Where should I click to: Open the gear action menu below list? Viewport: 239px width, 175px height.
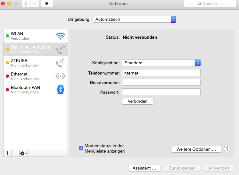pos(24,153)
